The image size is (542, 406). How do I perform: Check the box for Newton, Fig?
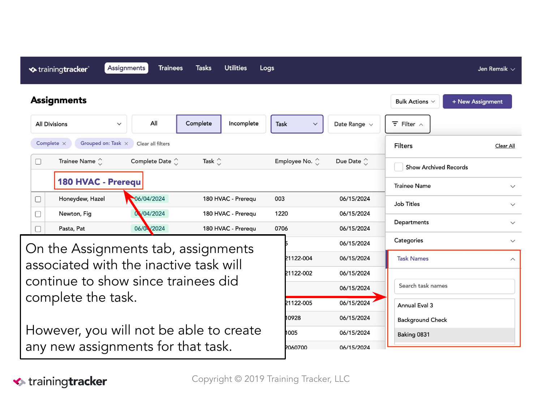(x=38, y=214)
